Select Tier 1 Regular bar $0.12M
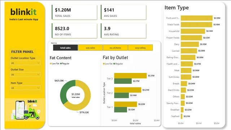Screen dimensions: 231x130 [121, 110]
